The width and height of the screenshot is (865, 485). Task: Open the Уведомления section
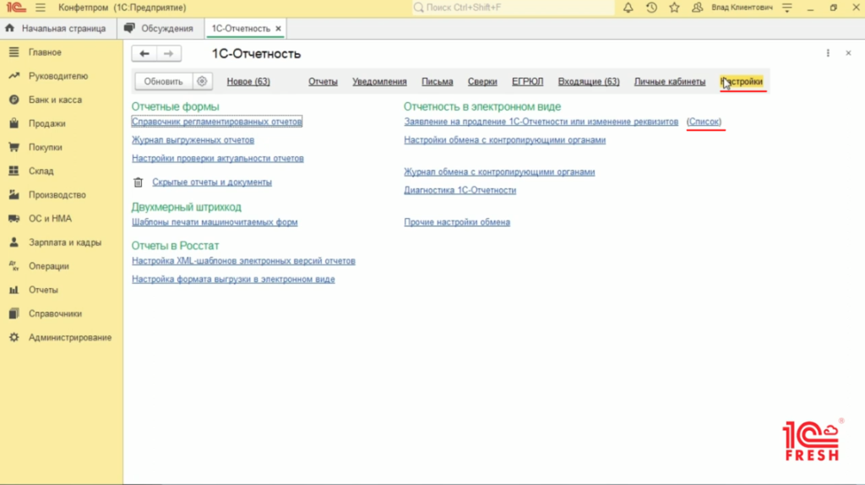coord(379,82)
